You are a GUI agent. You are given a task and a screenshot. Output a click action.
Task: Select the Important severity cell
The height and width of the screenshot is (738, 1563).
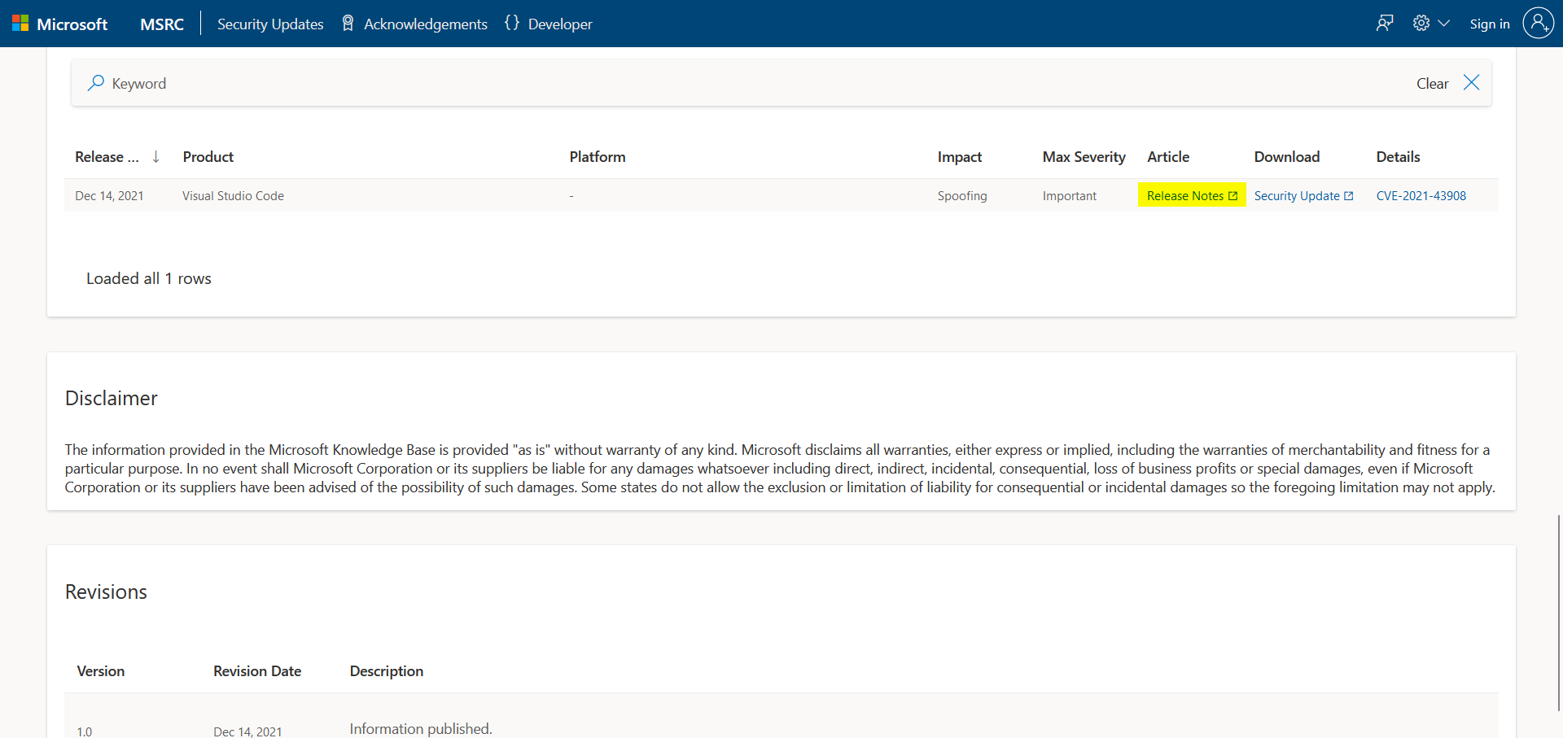[x=1070, y=196]
